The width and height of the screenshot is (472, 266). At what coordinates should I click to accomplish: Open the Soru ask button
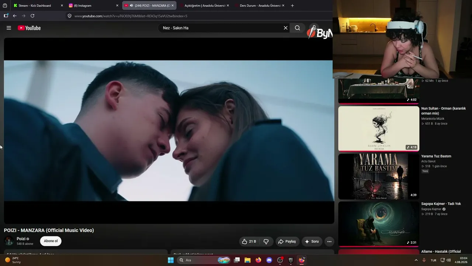[x=312, y=242]
